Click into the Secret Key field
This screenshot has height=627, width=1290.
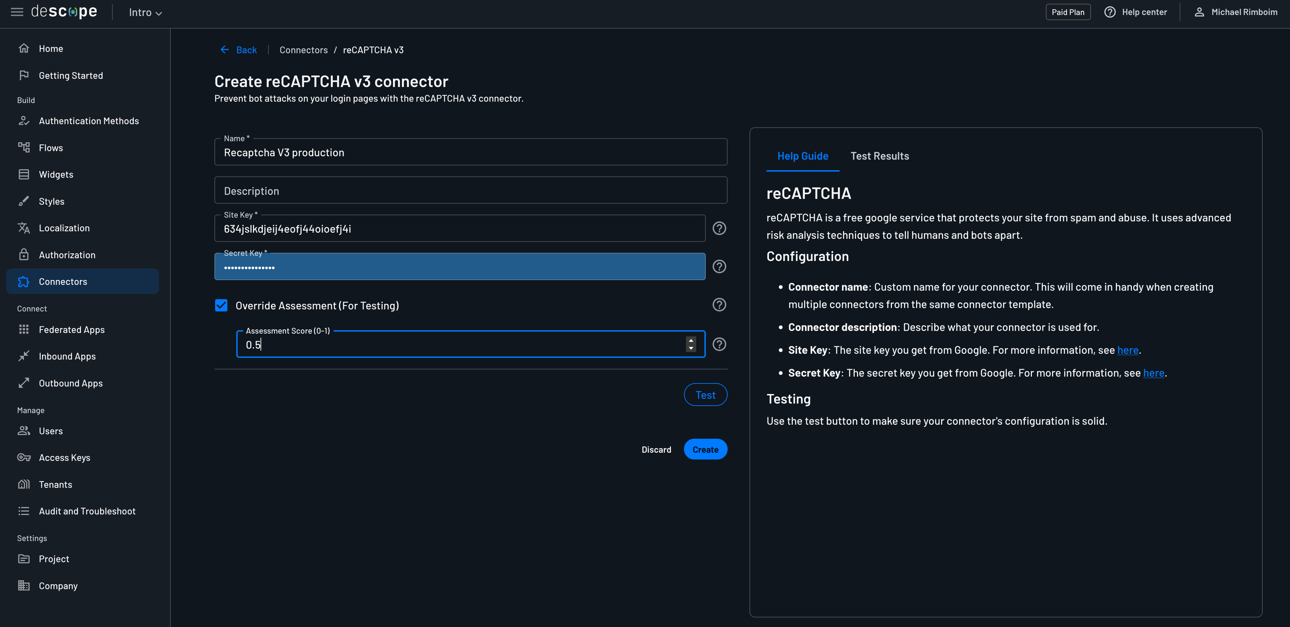[x=460, y=267]
